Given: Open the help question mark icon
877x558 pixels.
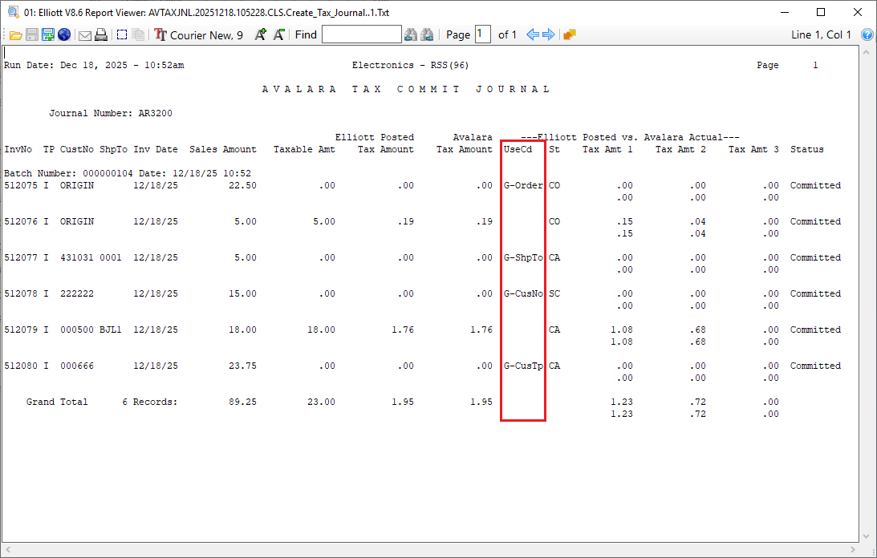Looking at the screenshot, I should pyautogui.click(x=867, y=34).
